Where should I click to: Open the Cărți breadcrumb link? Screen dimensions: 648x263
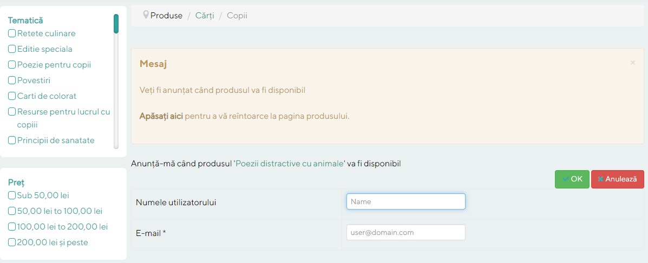[x=205, y=16]
